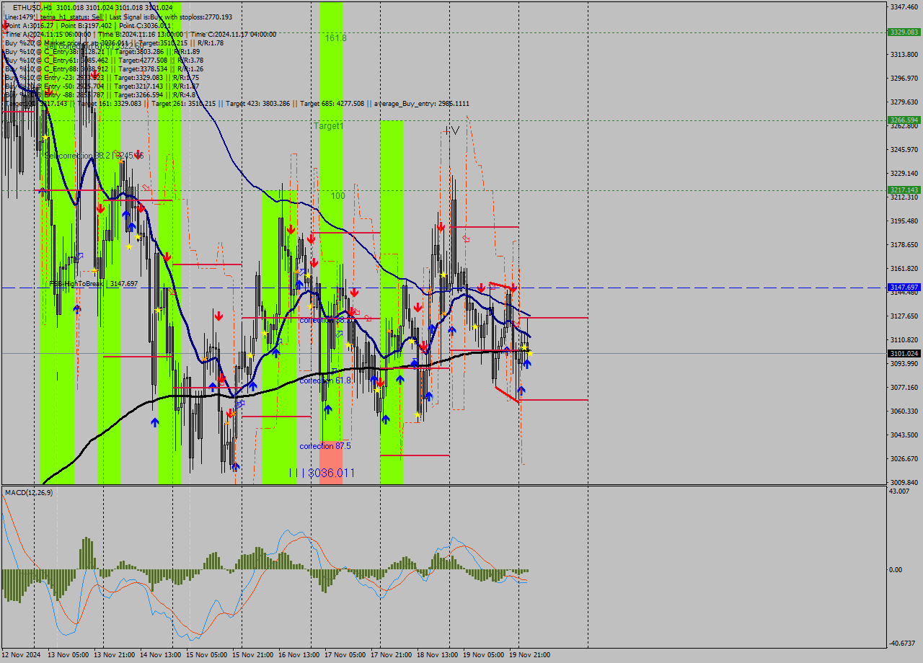Click the '19 Nov 05:00' time label
Image resolution: width=923 pixels, height=663 pixels.
(483, 655)
